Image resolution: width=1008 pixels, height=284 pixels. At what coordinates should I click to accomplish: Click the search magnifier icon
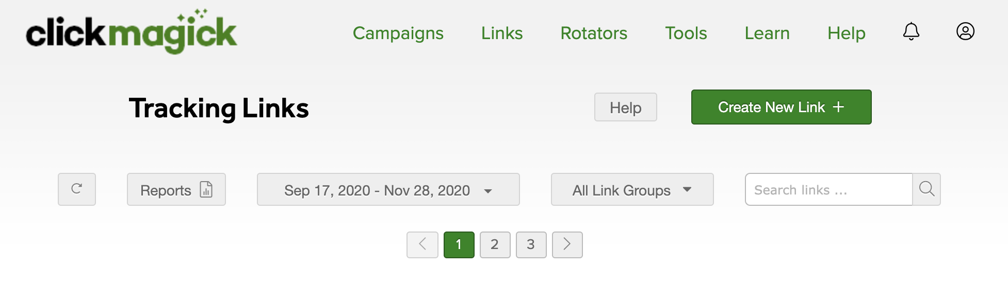926,189
